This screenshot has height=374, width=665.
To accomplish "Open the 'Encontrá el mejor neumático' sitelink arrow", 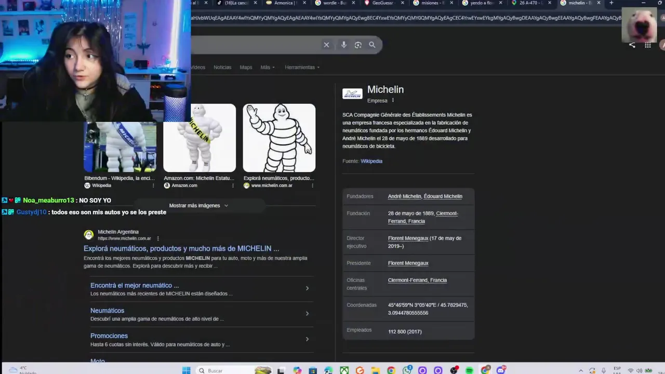I will tap(307, 288).
